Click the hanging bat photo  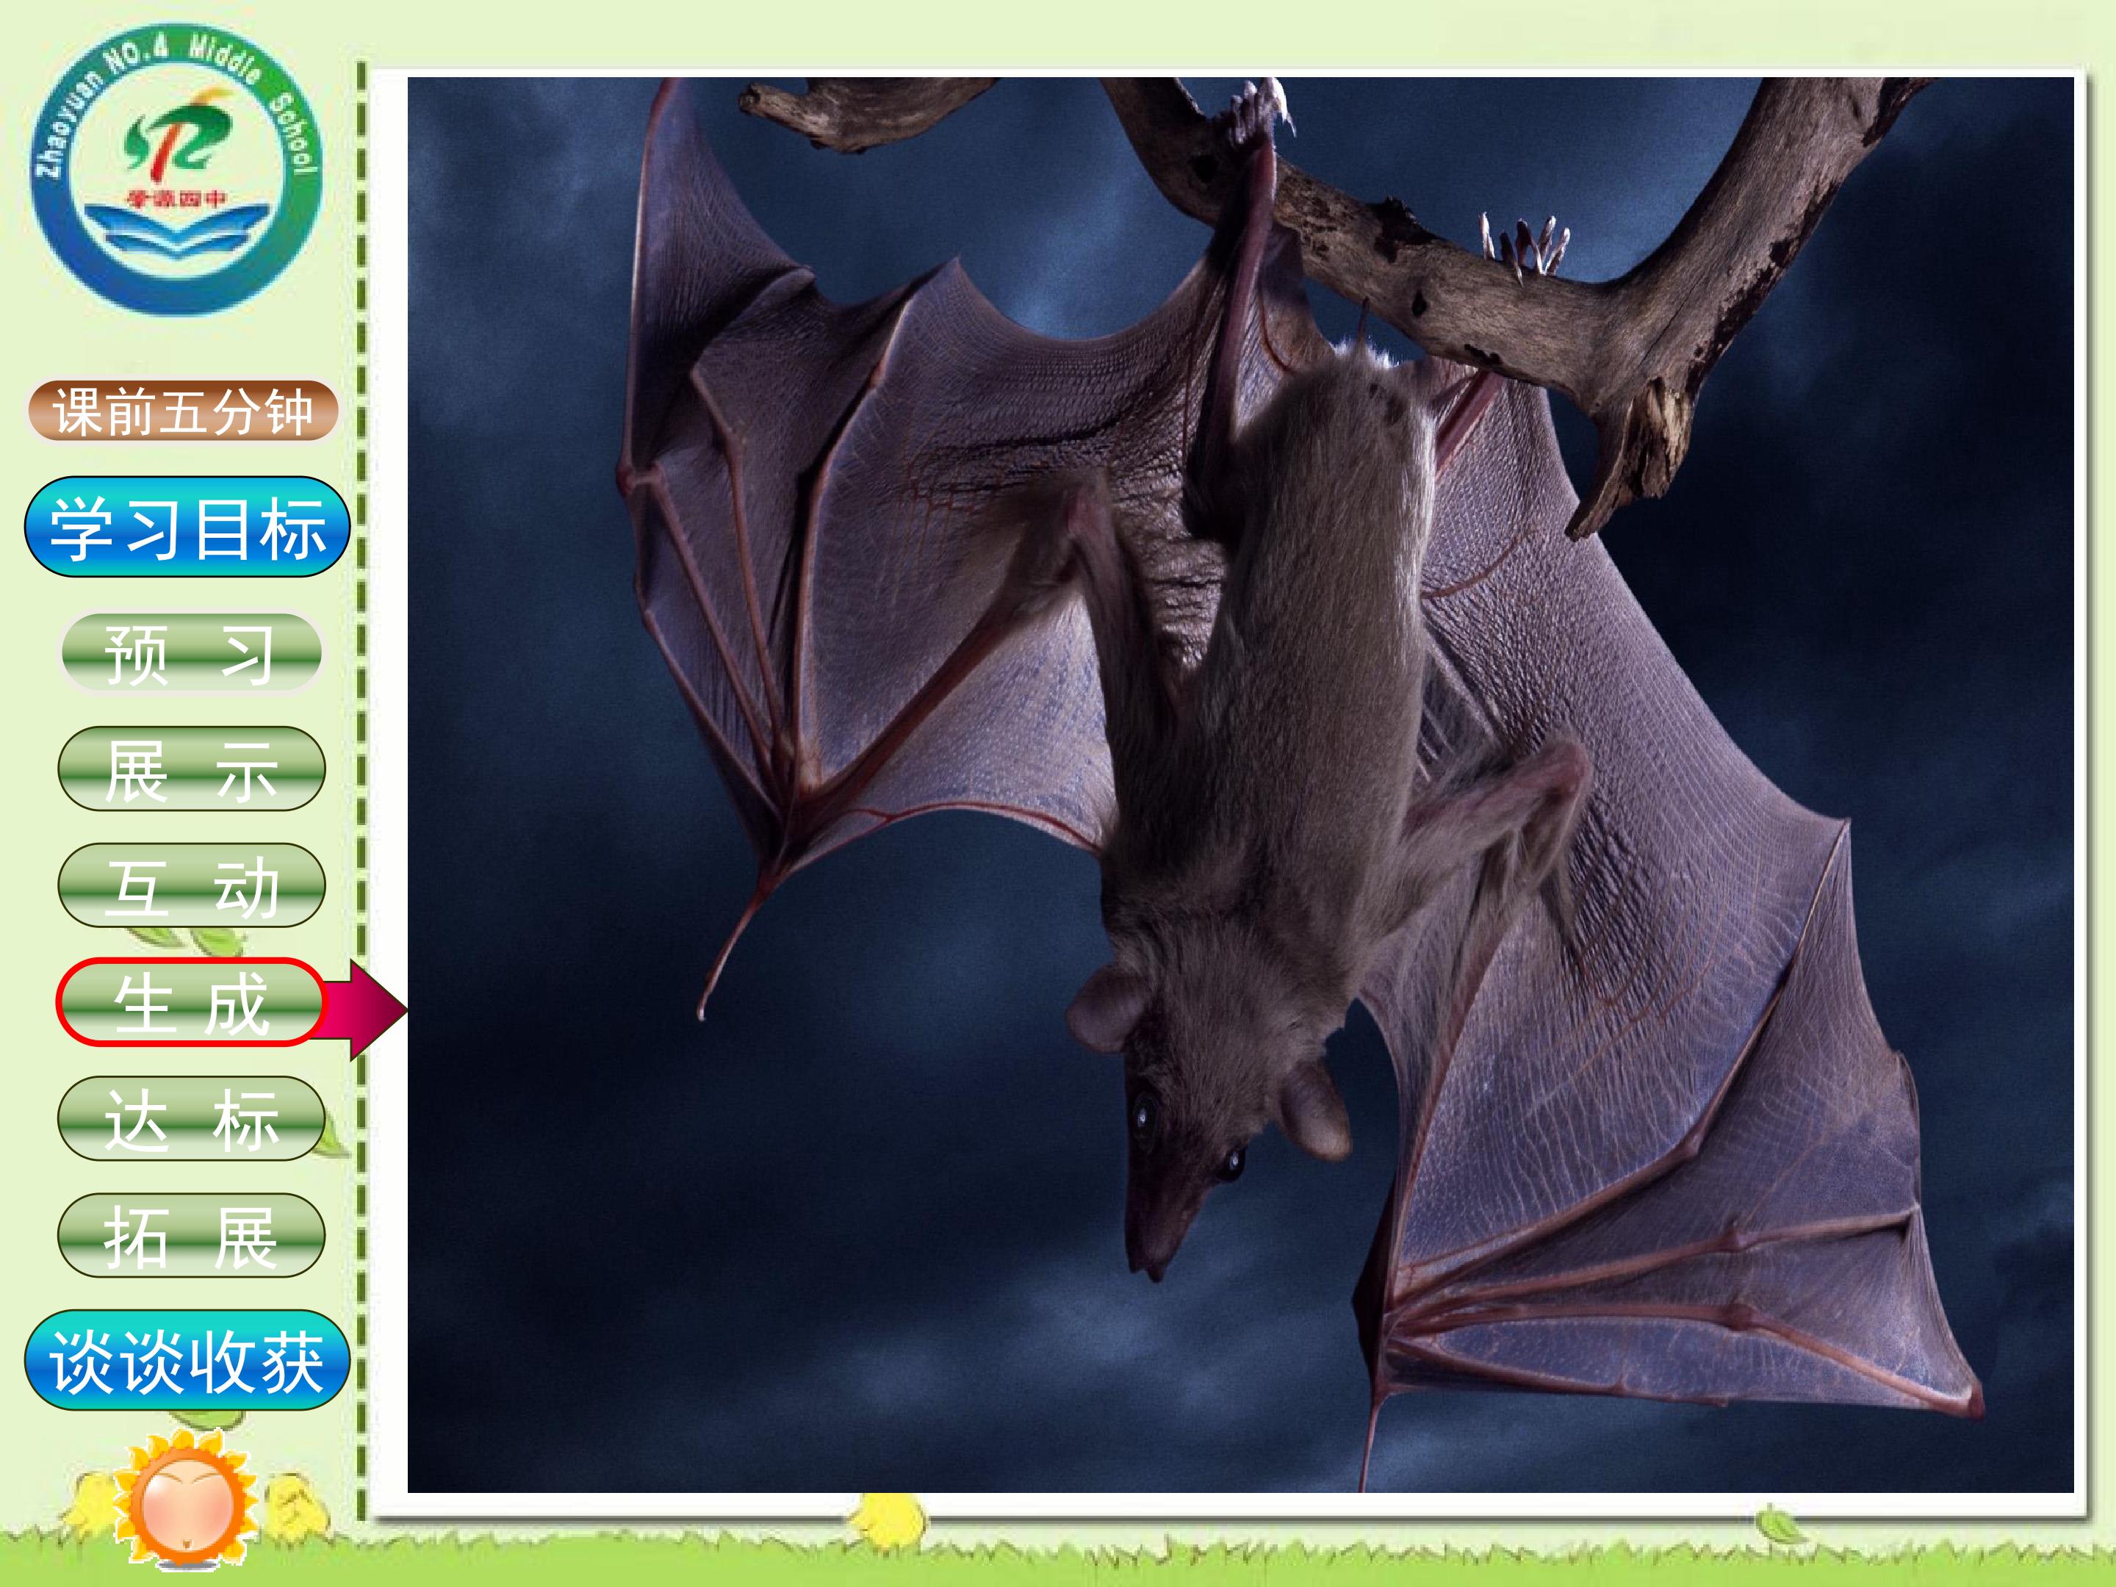click(x=1239, y=785)
